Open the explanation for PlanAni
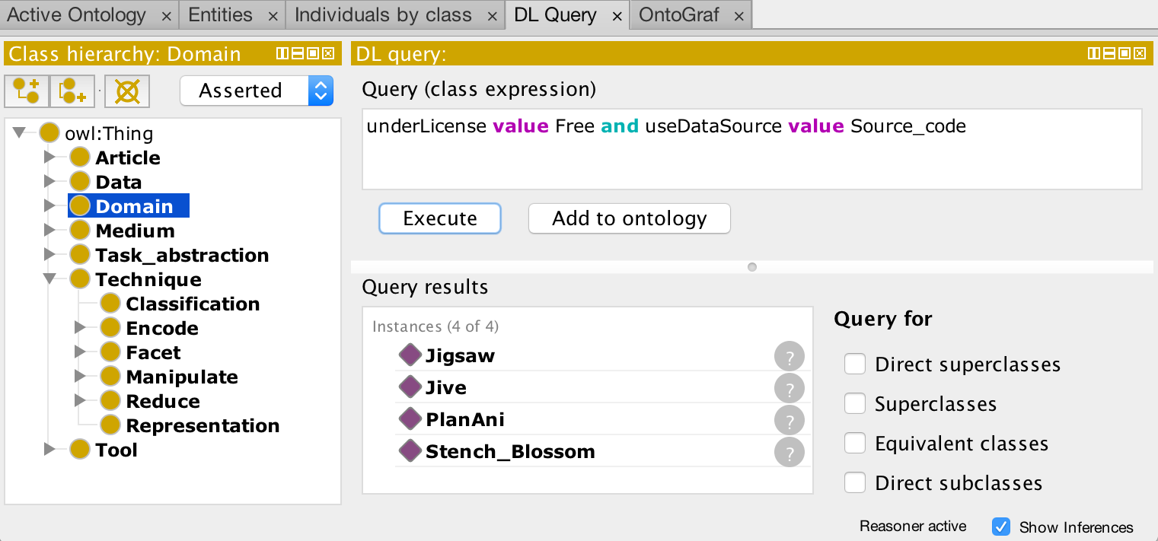 789,421
